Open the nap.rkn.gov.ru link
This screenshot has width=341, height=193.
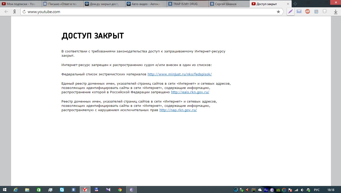point(178,110)
